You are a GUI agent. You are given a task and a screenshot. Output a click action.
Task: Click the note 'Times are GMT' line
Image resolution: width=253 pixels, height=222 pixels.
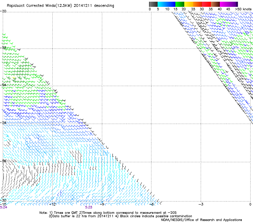pos(108,213)
